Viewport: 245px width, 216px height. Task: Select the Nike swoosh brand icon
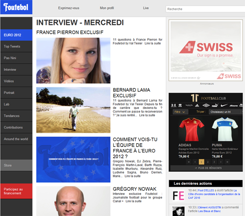(224, 106)
